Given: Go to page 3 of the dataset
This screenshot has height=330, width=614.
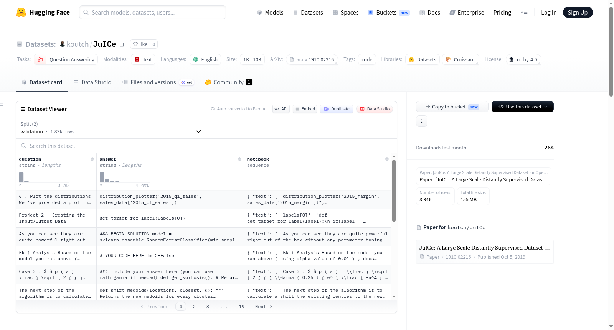Looking at the screenshot, I should pos(208,307).
